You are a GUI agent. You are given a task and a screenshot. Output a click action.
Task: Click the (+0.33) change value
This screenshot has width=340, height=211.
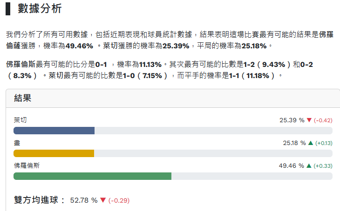coord(323,166)
